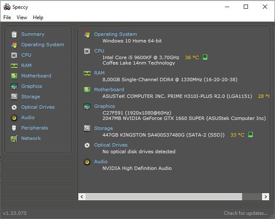
Task: Select the Motherboard icon in sidebar
Action: tap(14, 76)
